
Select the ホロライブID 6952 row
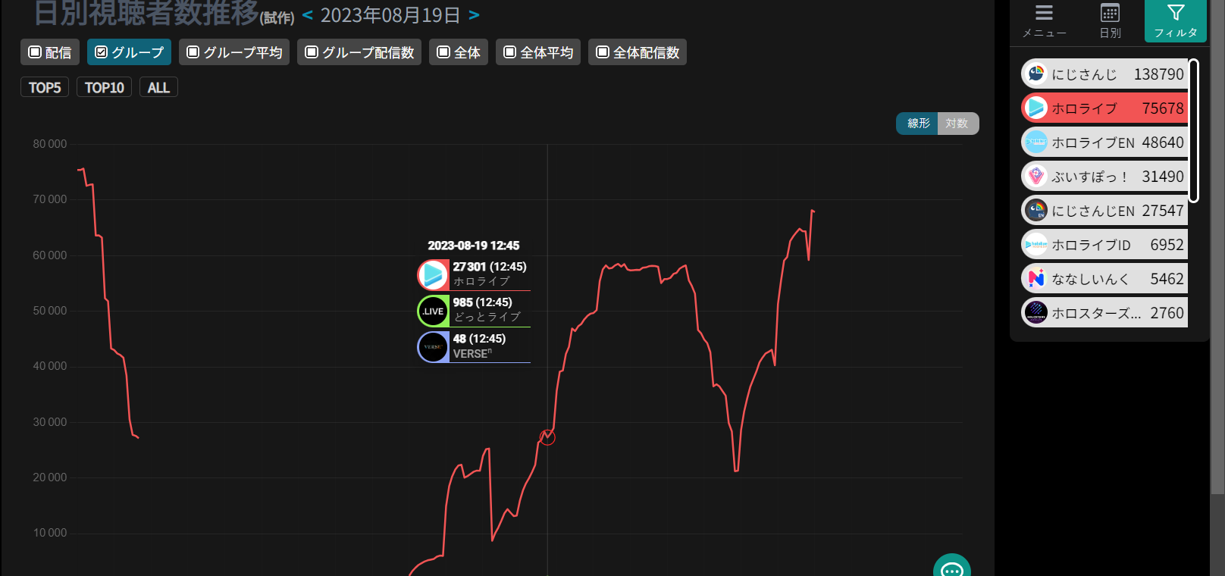[1104, 245]
